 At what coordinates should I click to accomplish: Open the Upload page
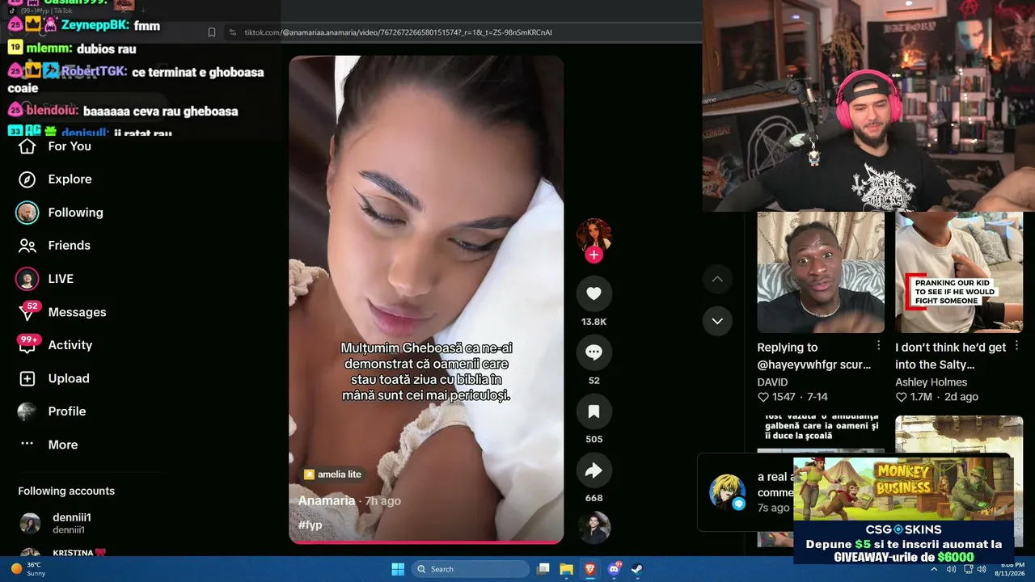(53, 378)
